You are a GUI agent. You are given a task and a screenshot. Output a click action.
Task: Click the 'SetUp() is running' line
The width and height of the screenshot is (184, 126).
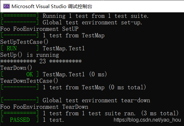30,55
